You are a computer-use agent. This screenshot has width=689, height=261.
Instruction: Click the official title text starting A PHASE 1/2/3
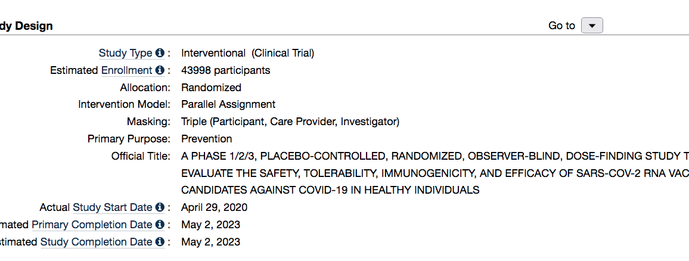click(x=435, y=173)
